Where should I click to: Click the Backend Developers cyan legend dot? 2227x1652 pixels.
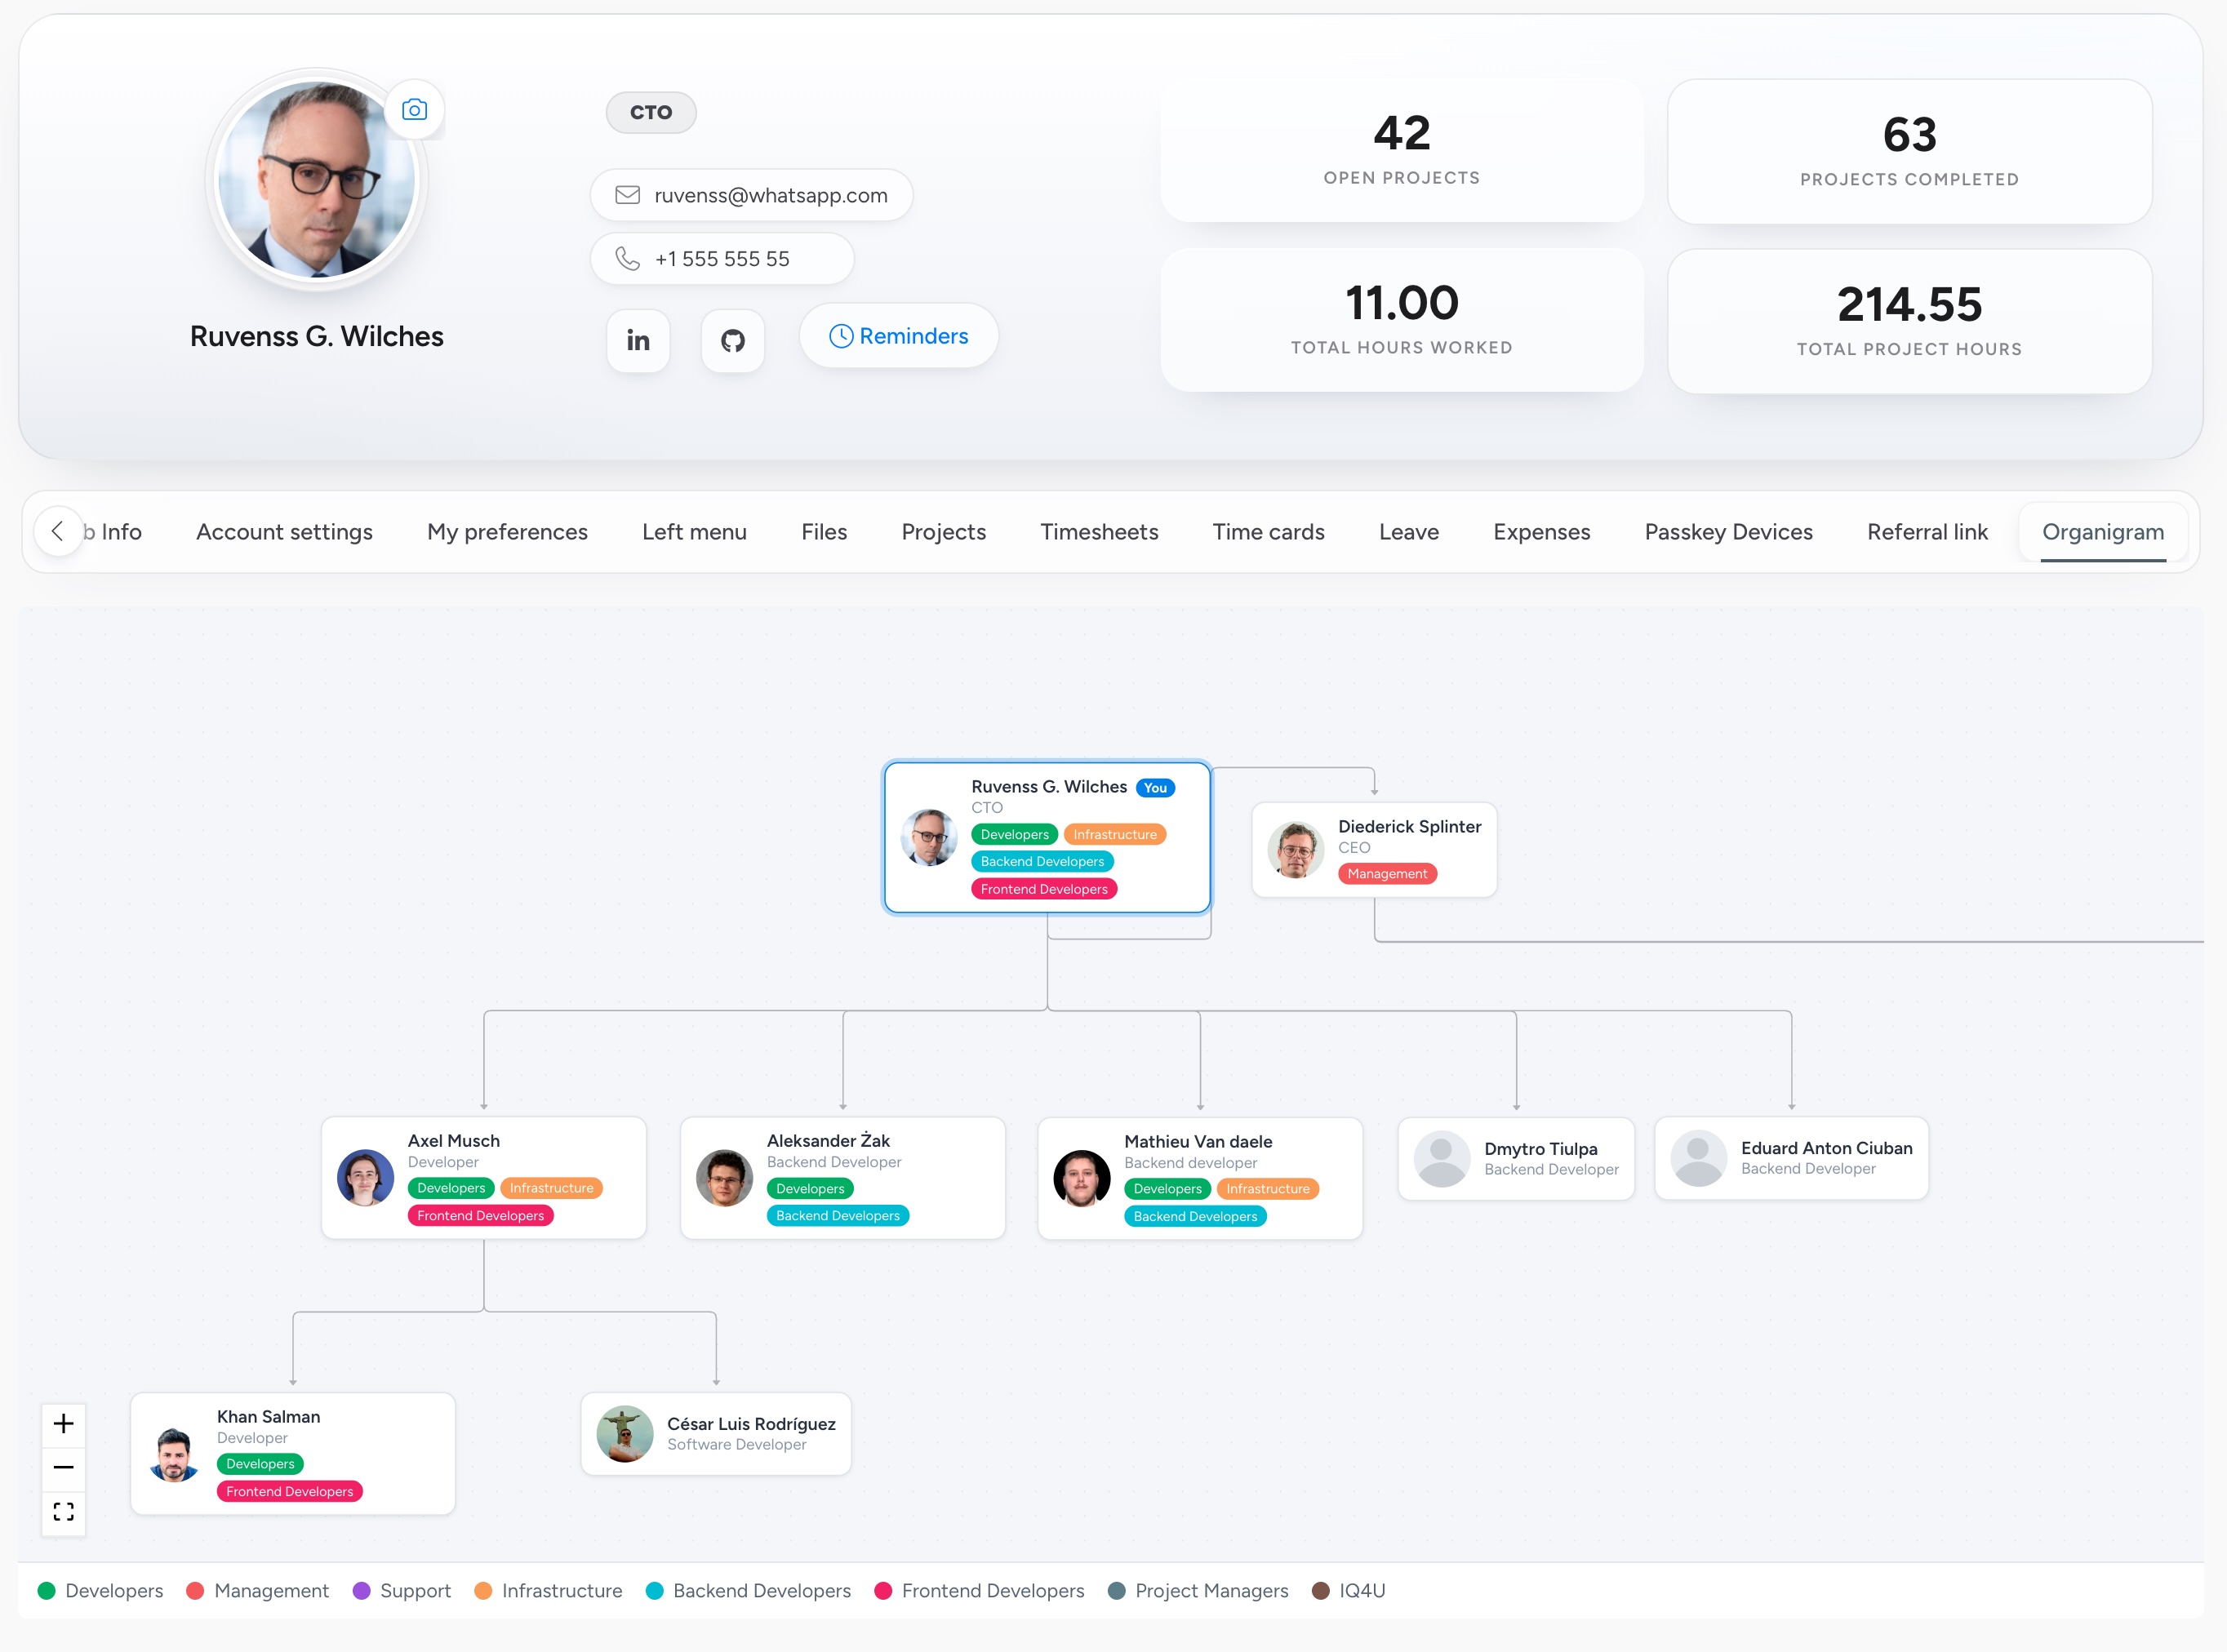(655, 1591)
